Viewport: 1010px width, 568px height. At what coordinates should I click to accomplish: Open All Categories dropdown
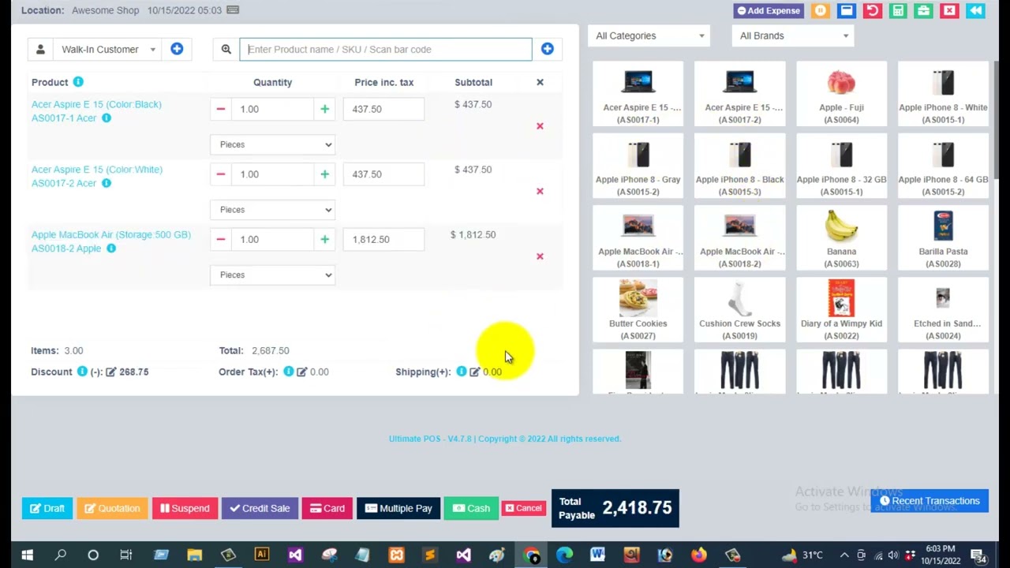[650, 35]
